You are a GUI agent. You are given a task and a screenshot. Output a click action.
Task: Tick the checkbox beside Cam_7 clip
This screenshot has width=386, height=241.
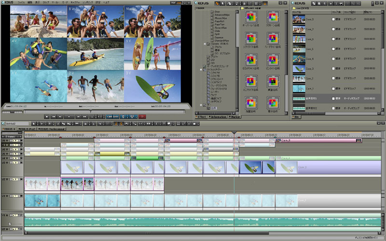click(x=333, y=29)
